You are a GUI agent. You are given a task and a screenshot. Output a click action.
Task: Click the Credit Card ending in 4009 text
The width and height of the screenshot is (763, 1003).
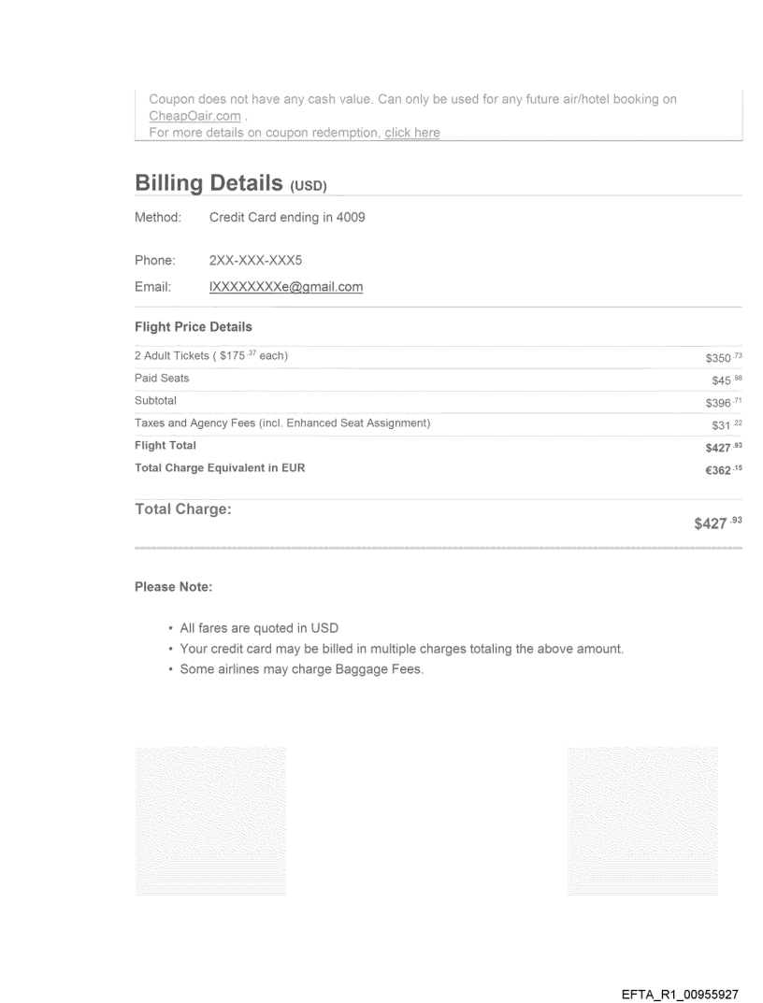[x=287, y=218]
